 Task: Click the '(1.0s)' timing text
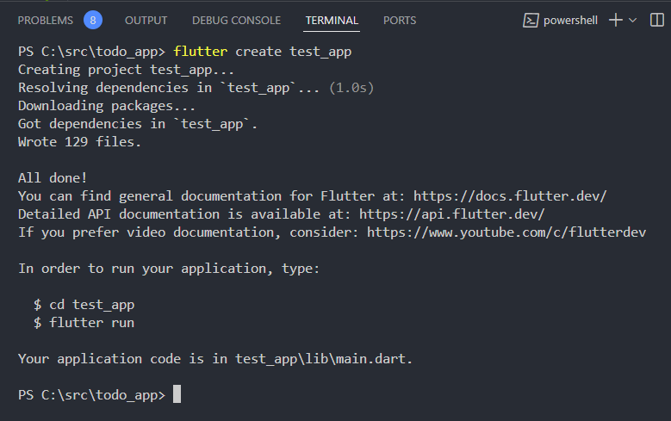click(351, 88)
